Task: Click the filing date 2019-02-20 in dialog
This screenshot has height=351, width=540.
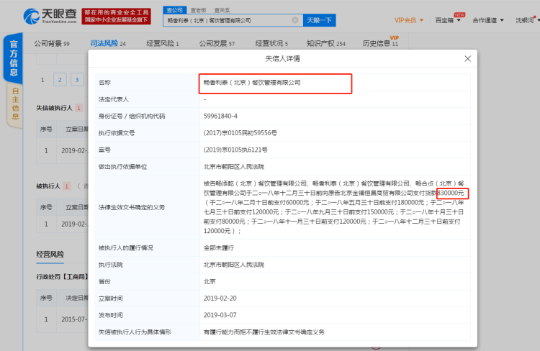Action: click(220, 298)
